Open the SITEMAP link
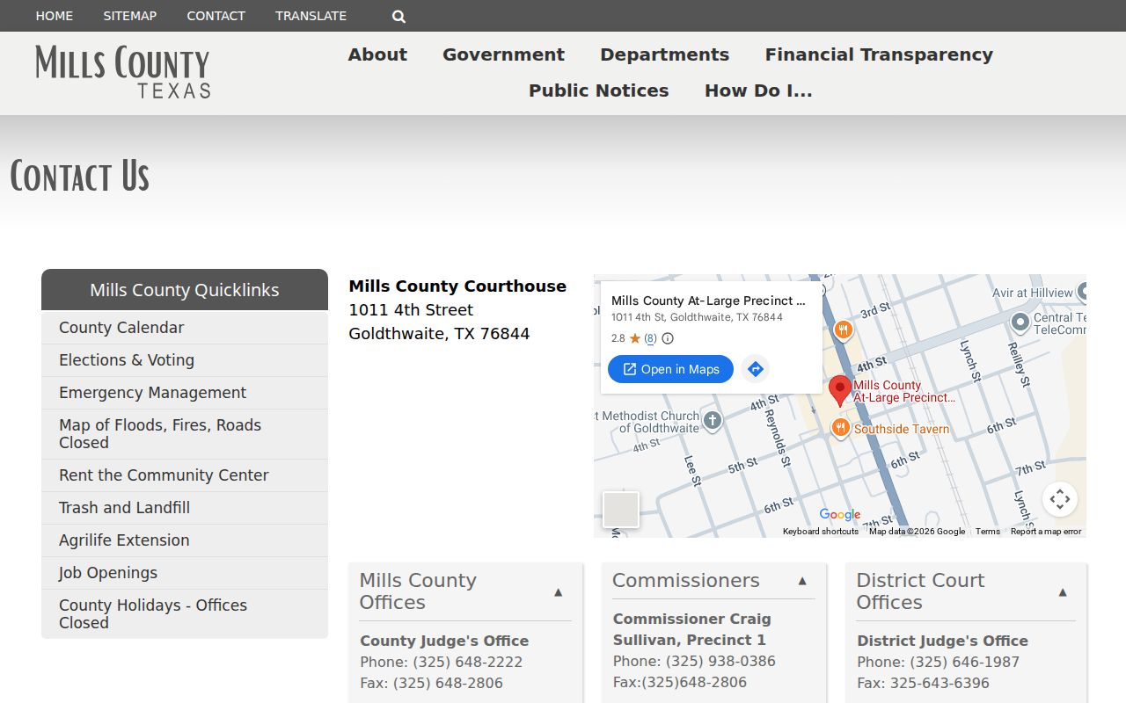 pyautogui.click(x=130, y=16)
